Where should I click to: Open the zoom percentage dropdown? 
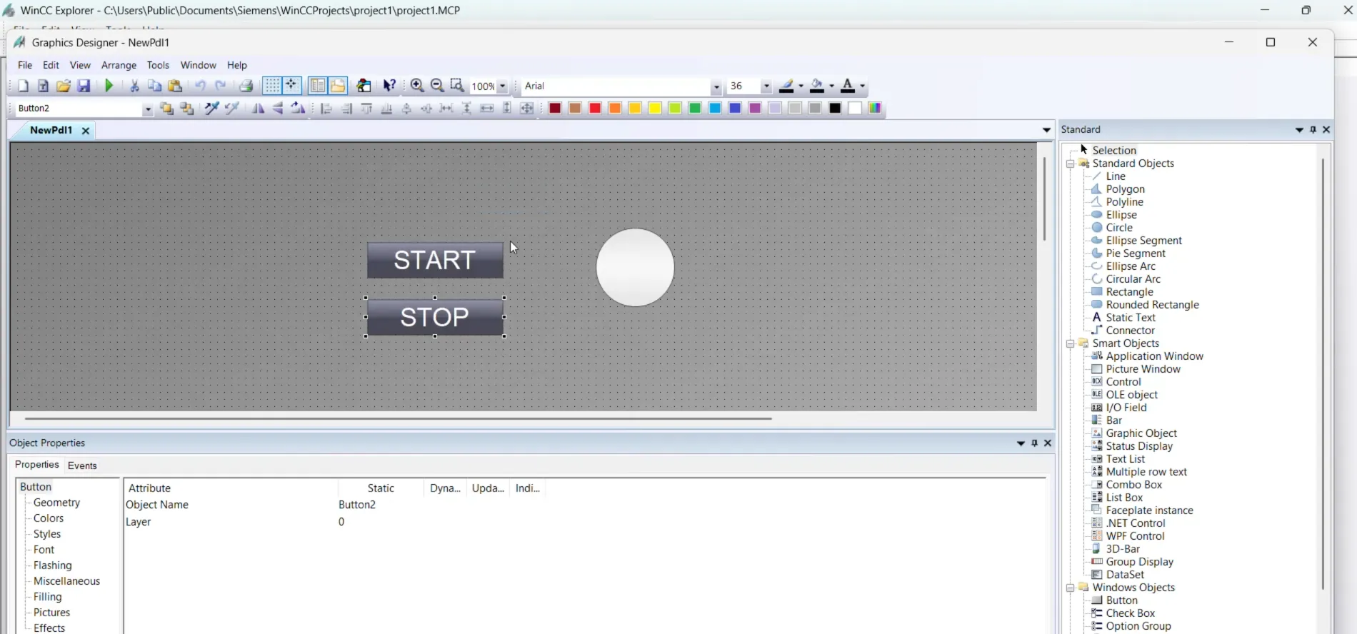pos(502,86)
